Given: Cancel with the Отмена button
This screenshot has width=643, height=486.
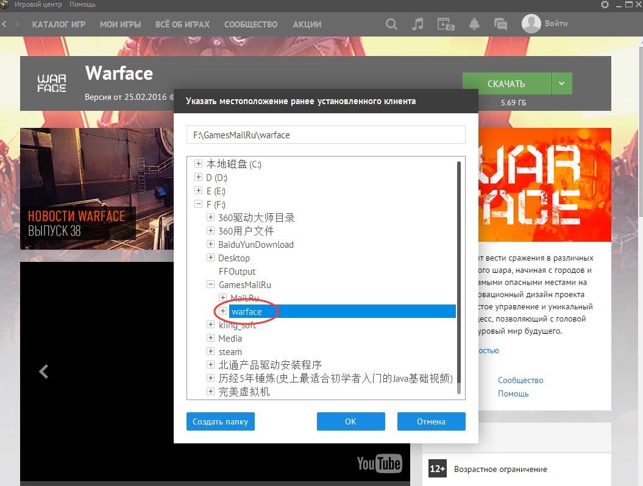Looking at the screenshot, I should pos(432,421).
